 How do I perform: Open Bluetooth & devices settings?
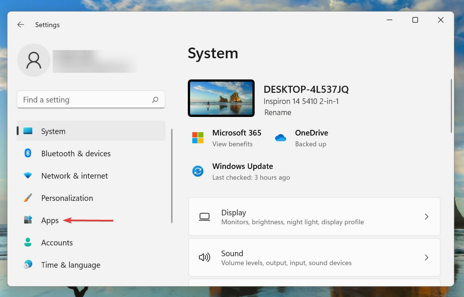76,153
